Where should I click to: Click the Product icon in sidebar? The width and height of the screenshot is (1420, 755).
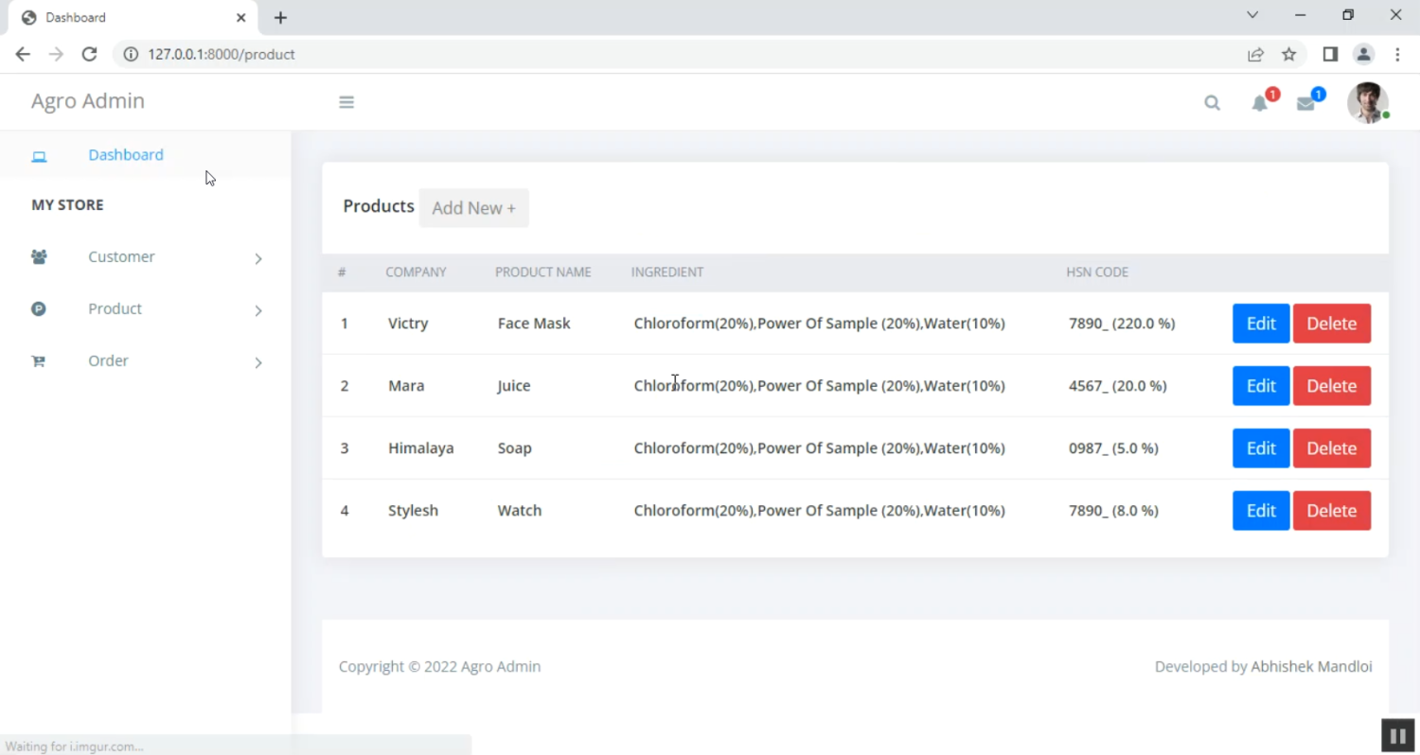click(x=39, y=309)
